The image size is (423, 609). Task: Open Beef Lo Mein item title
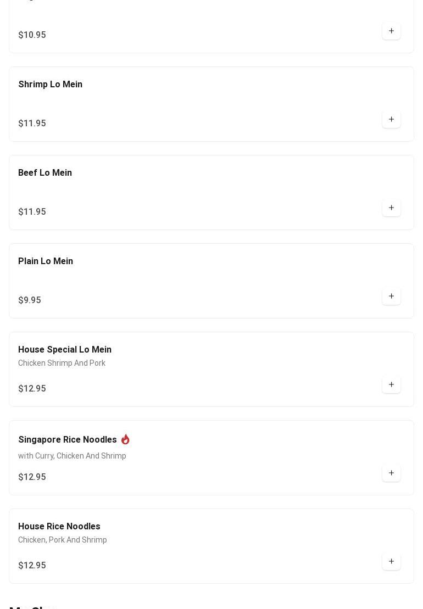click(x=45, y=173)
